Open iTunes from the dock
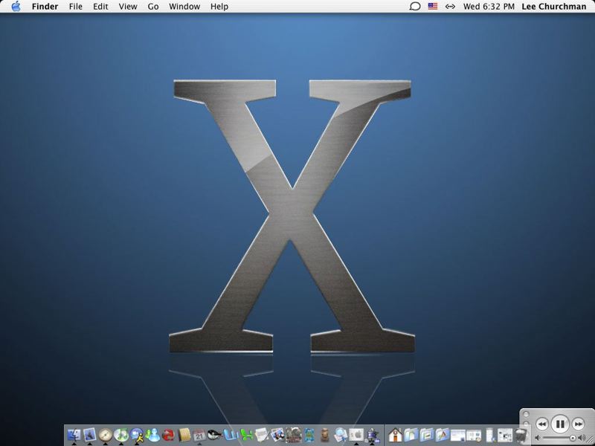The height and width of the screenshot is (446, 595). tap(121, 435)
